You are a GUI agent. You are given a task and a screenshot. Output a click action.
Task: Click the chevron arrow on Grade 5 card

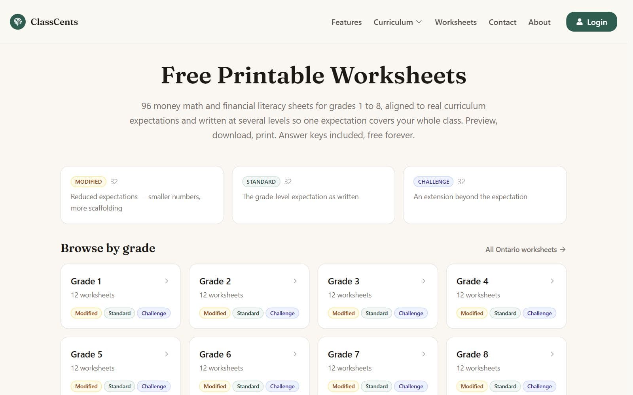167,354
